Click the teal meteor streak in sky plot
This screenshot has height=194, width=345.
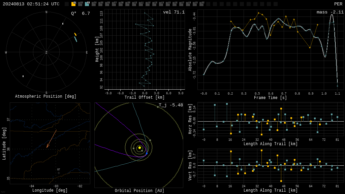click(x=76, y=39)
